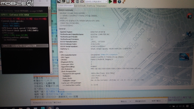Click the GL553VD motherboard model value

94,37
